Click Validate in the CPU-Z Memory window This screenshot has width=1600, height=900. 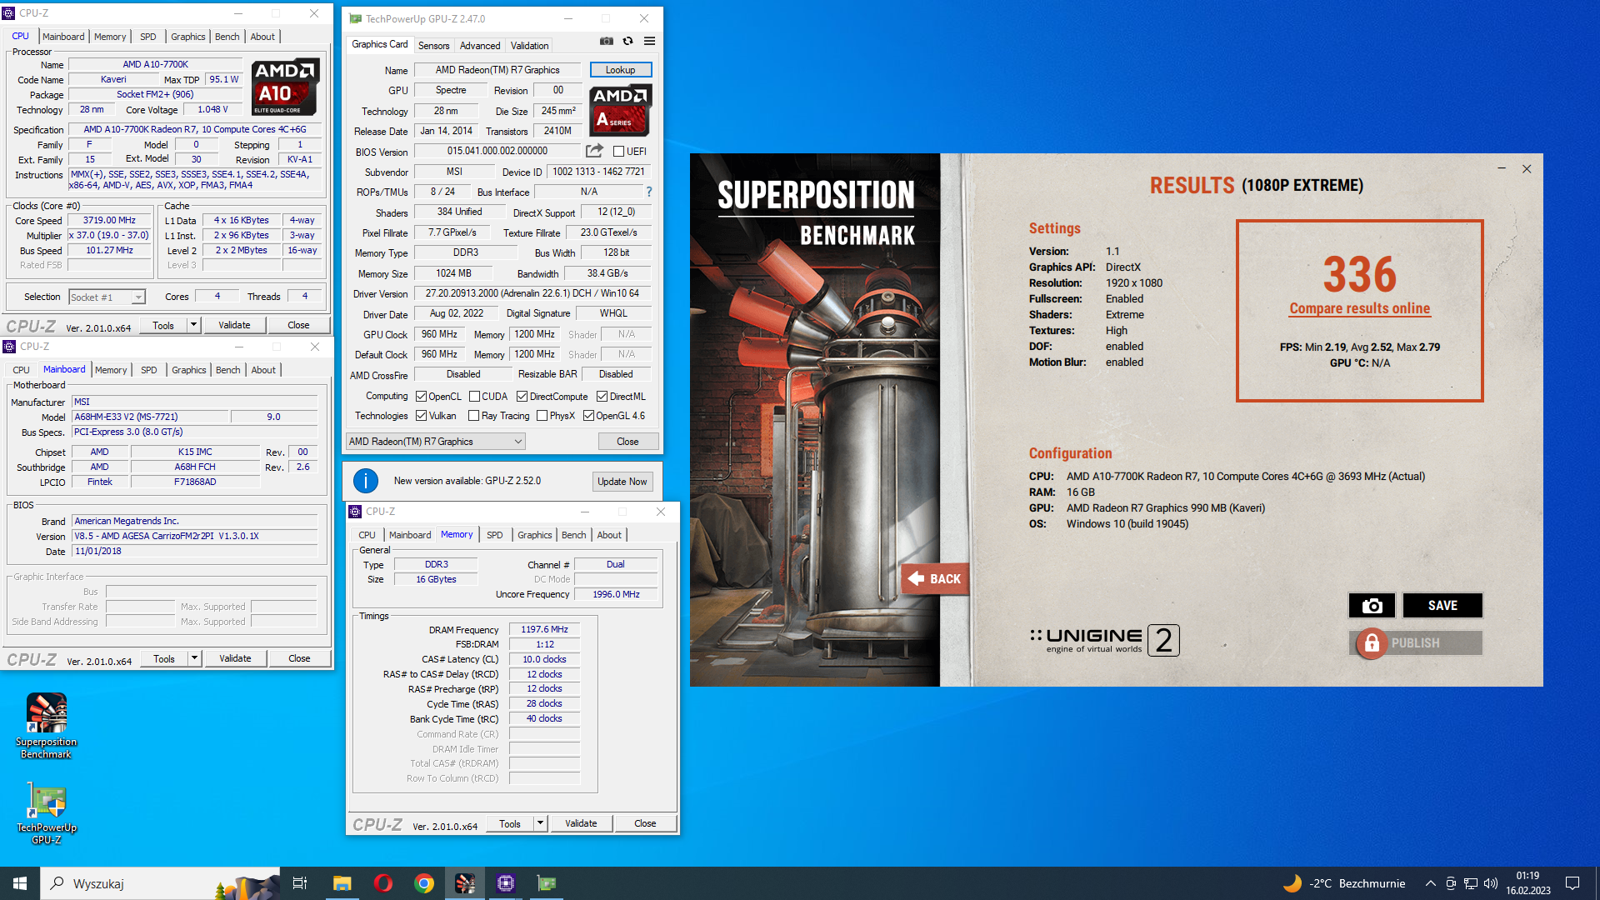pyautogui.click(x=581, y=823)
